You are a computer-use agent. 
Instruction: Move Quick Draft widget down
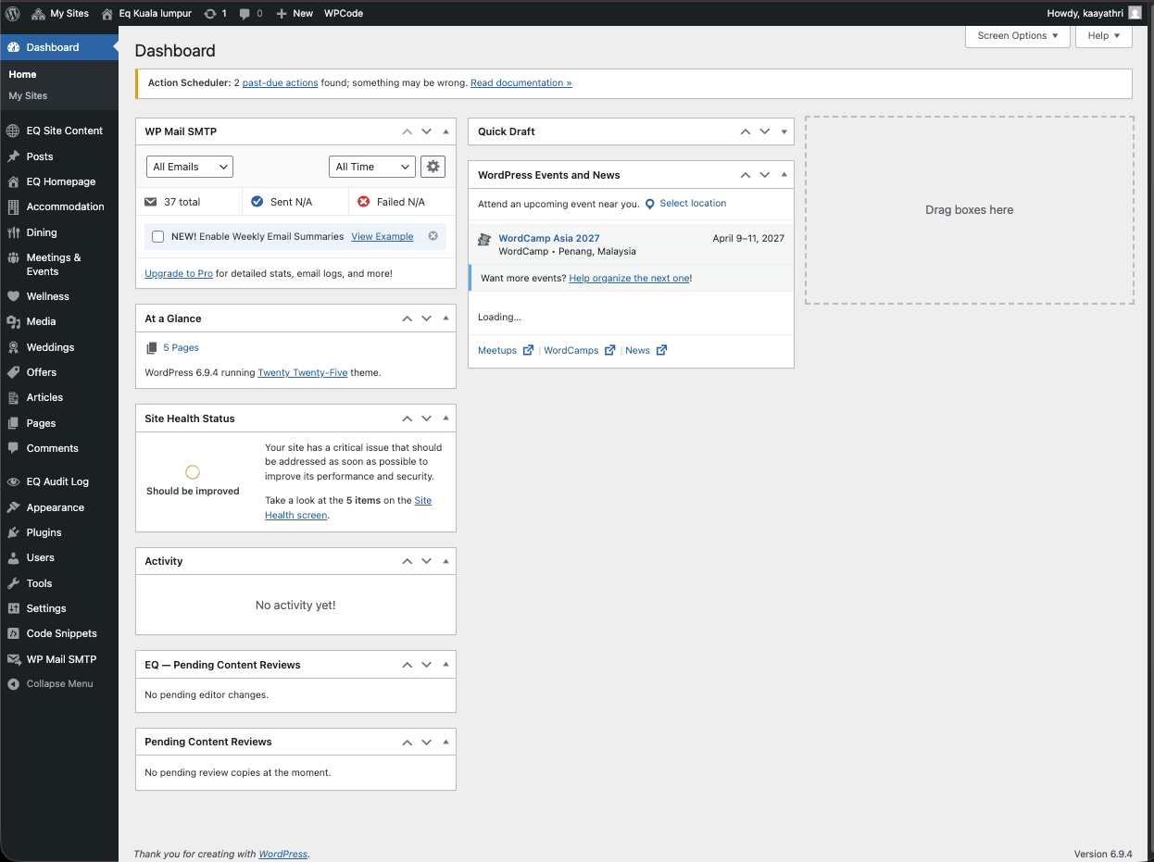pos(764,131)
